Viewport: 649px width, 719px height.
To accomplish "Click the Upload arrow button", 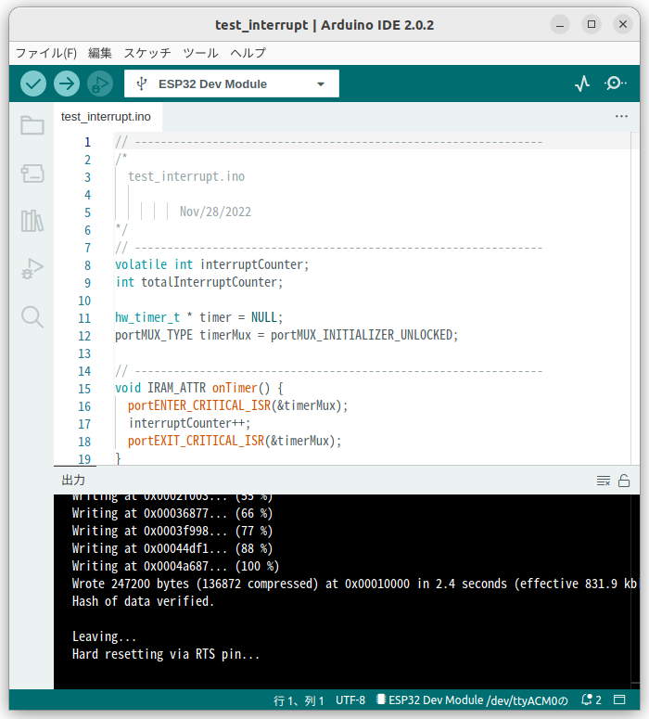I will (x=67, y=83).
